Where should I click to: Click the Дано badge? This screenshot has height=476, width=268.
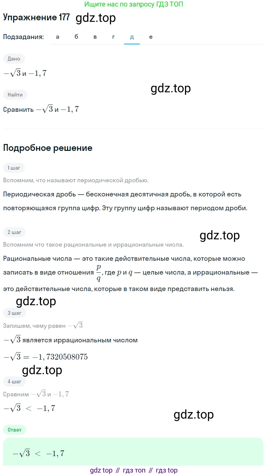click(x=14, y=59)
